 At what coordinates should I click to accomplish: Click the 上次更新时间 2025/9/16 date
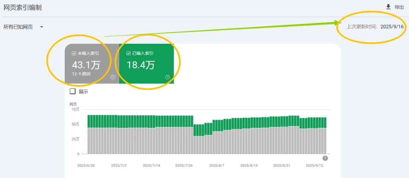[x=392, y=27]
